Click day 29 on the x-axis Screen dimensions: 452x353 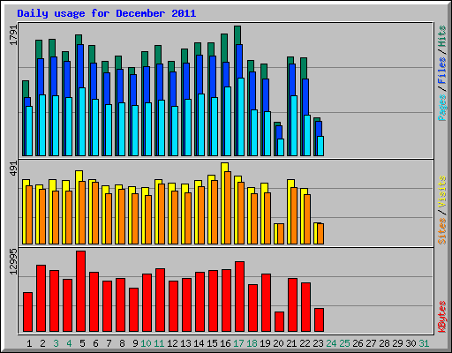(397, 343)
